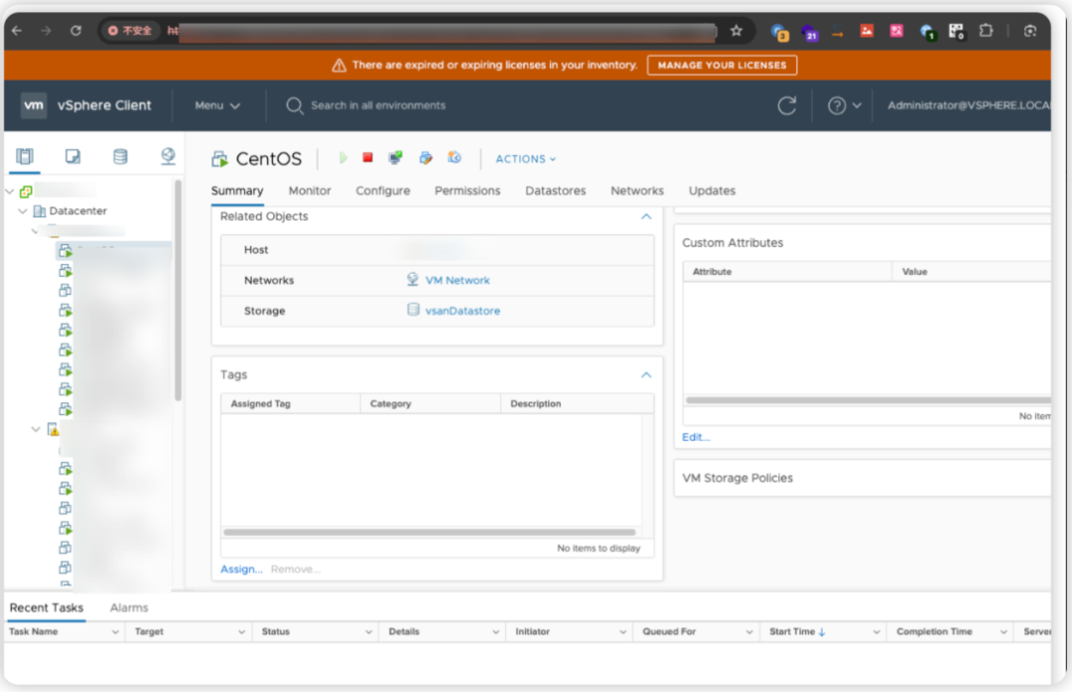
Task: Focus the Search in all environments field
Action: (378, 105)
